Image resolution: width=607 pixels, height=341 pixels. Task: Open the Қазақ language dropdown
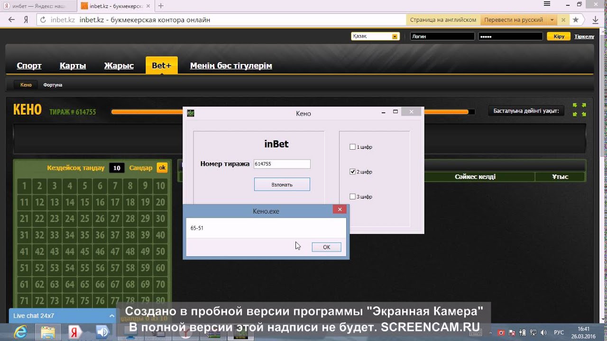[375, 36]
